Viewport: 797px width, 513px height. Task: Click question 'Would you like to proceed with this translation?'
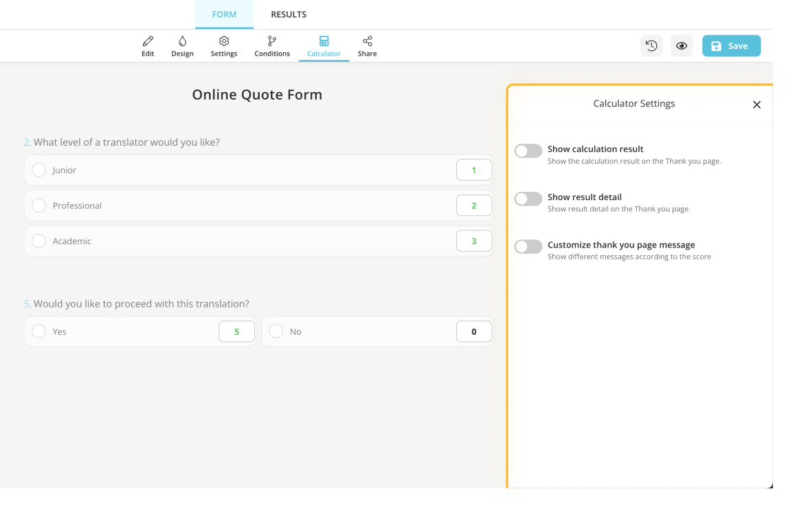click(x=142, y=304)
